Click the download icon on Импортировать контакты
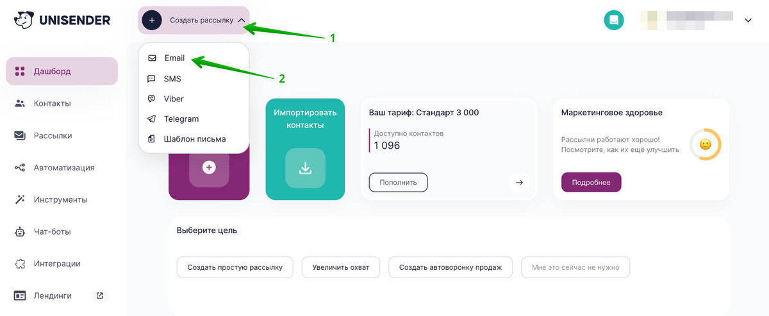 click(x=305, y=168)
